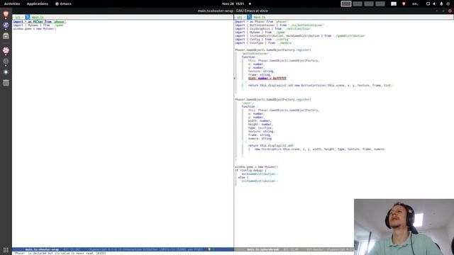The width and height of the screenshot is (454, 255).
Task: Click 'import { CoinGraphics }' line in right pane
Action: point(273,28)
